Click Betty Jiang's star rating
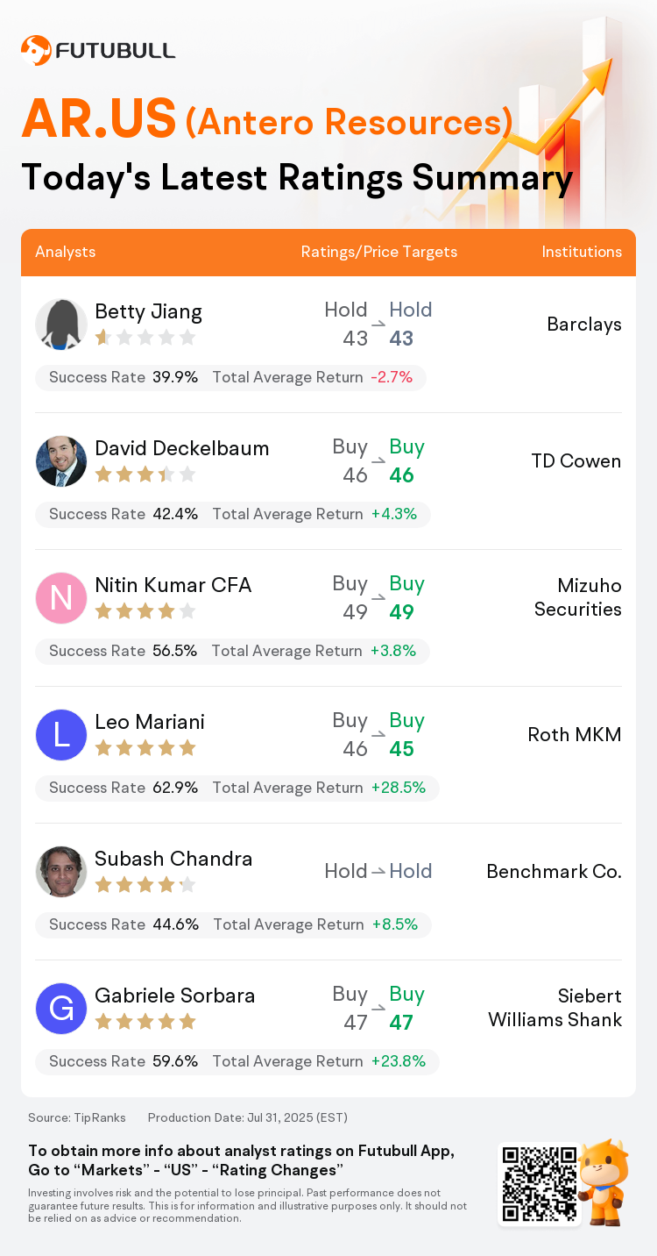Image resolution: width=657 pixels, height=1256 pixels. [145, 338]
